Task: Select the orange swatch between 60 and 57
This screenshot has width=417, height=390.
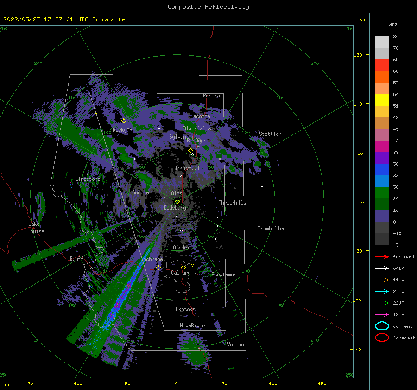Action: point(382,77)
